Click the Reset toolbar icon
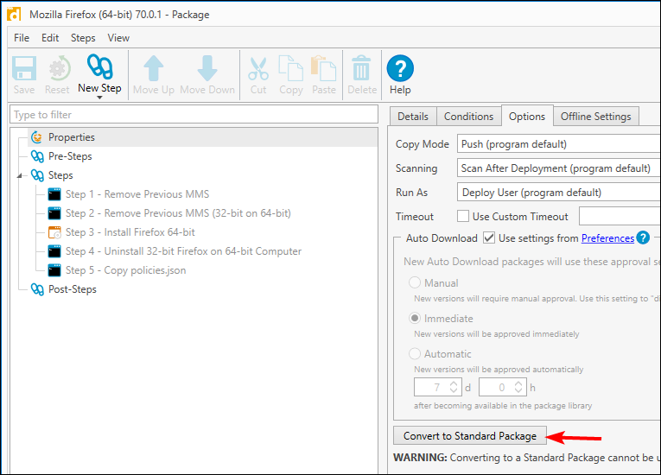 tap(57, 69)
